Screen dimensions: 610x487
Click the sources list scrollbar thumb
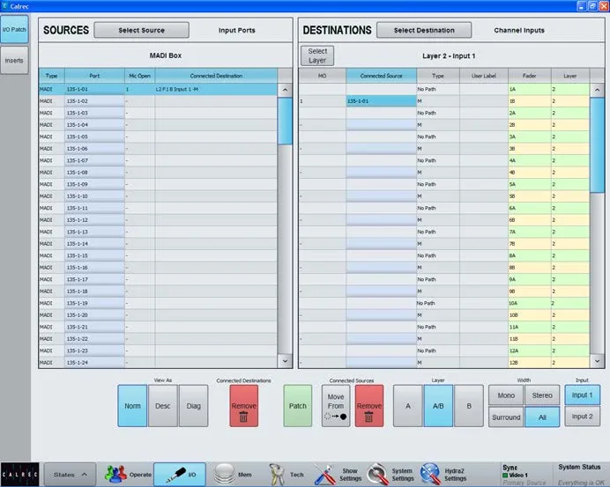coord(285,121)
